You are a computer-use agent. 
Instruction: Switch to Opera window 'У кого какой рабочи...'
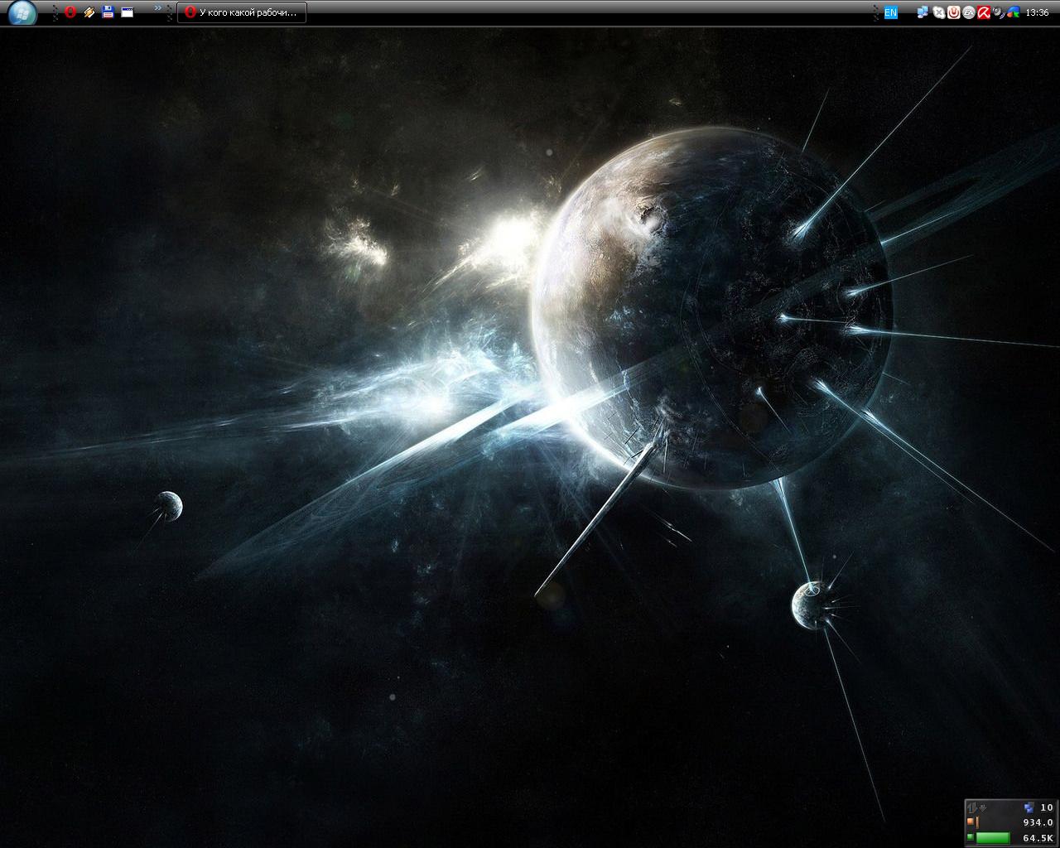(242, 12)
